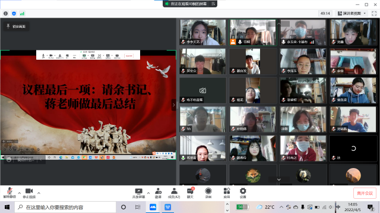Click the blue security shield icon
Screen dimensions: 380x213
point(14,14)
